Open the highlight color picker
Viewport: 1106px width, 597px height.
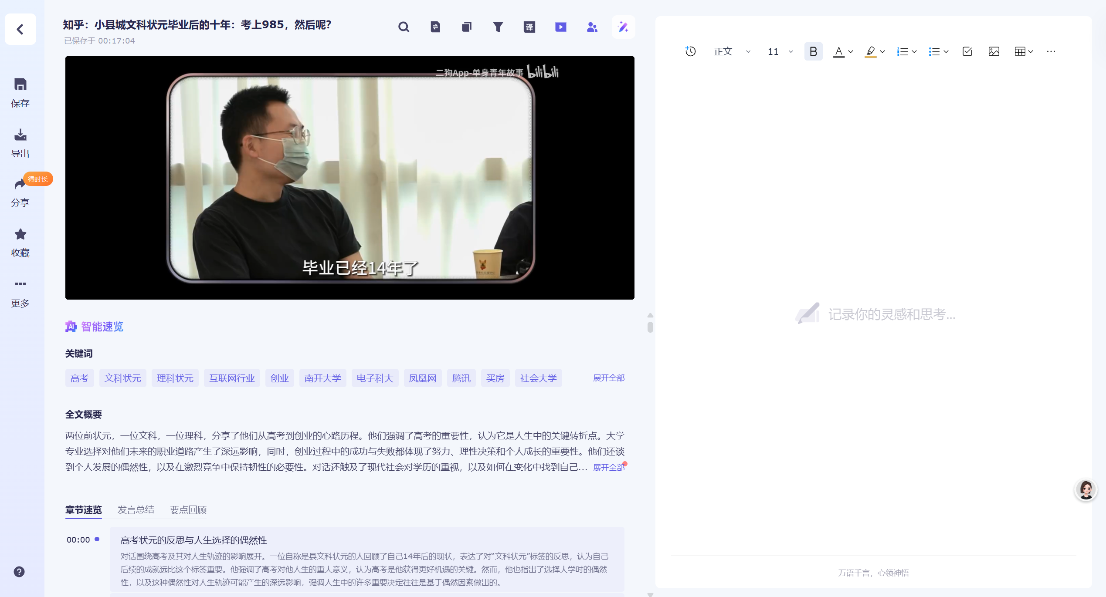pos(882,51)
